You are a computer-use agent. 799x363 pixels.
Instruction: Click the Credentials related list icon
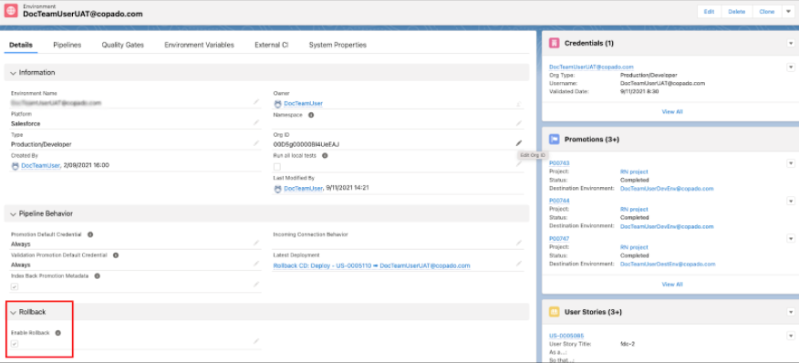pos(555,44)
